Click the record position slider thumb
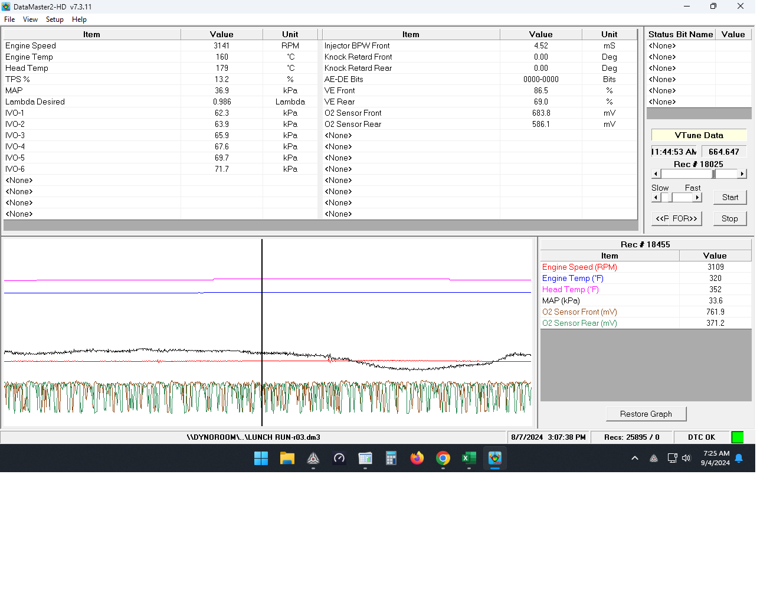 coord(714,174)
